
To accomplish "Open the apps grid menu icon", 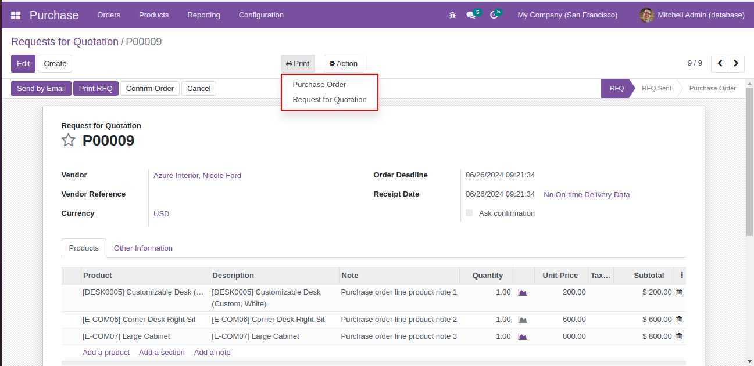I will tap(16, 15).
